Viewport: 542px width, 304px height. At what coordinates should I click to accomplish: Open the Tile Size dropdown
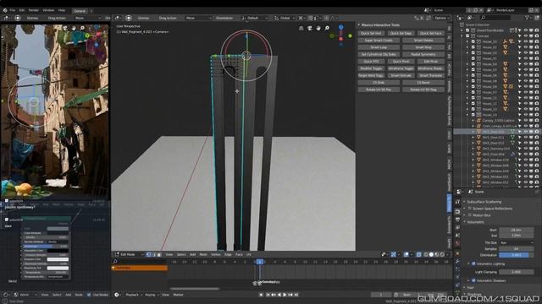[x=516, y=243]
